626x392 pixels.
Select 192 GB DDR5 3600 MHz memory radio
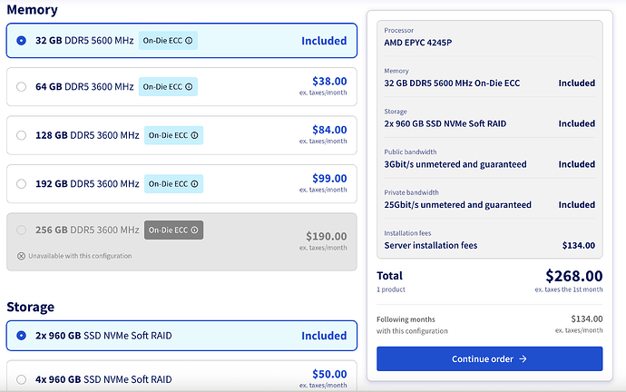tap(21, 183)
